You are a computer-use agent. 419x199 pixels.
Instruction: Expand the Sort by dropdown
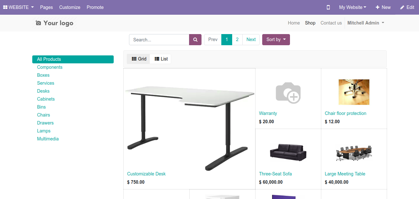pyautogui.click(x=276, y=40)
